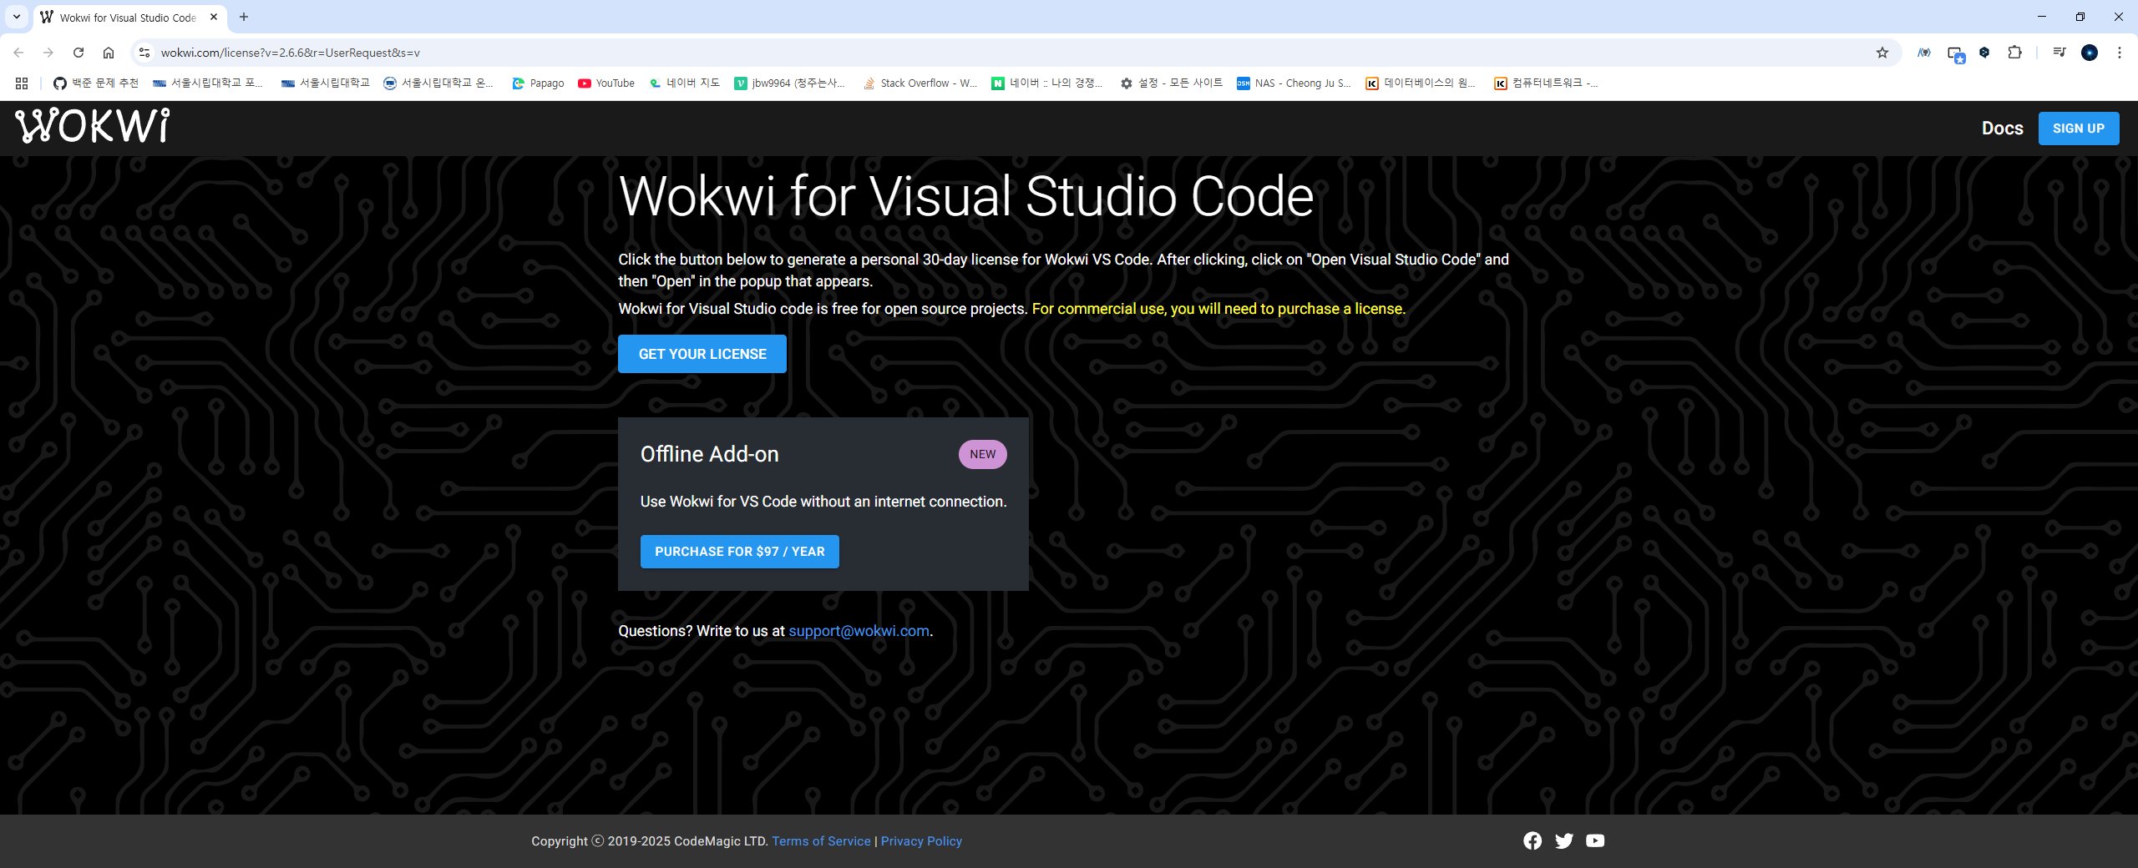Go back to the previous page
Viewport: 2138px width, 868px height.
18,53
